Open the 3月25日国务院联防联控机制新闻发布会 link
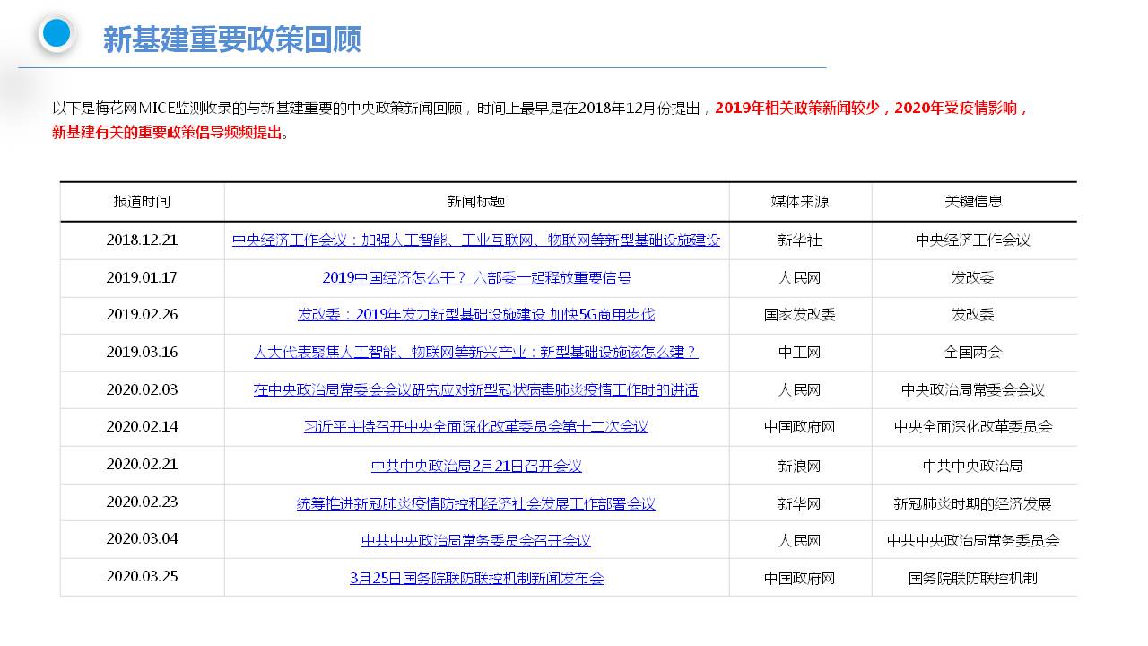Image resolution: width=1148 pixels, height=646 pixels. [x=476, y=579]
